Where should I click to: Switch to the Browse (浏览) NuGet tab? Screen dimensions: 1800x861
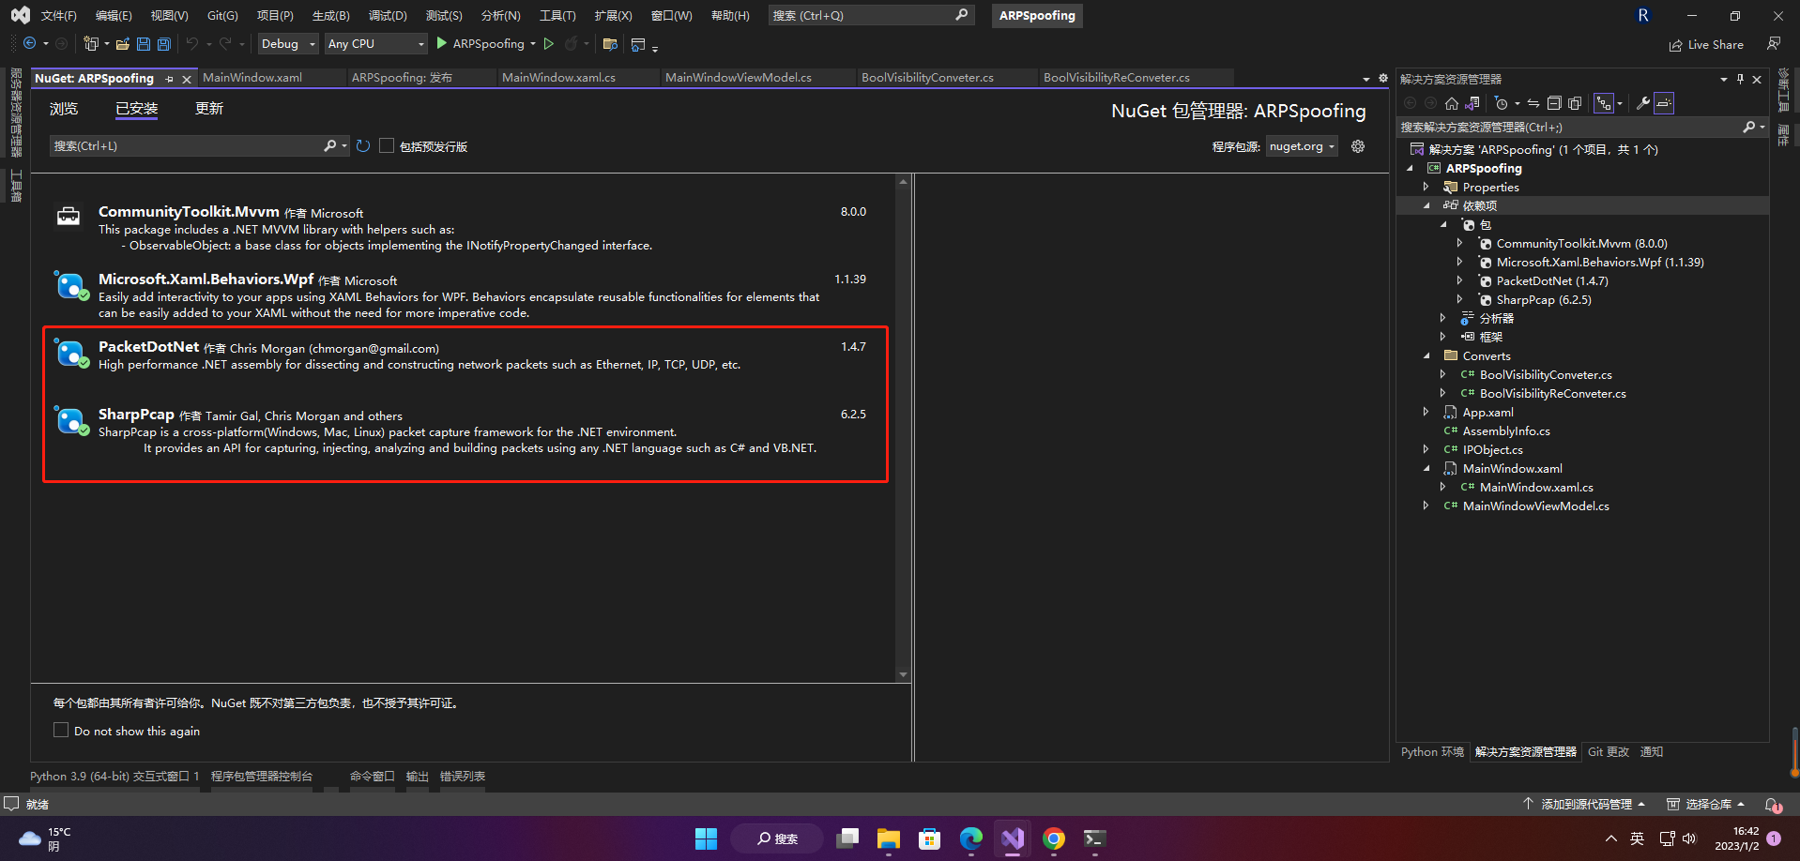[64, 109]
